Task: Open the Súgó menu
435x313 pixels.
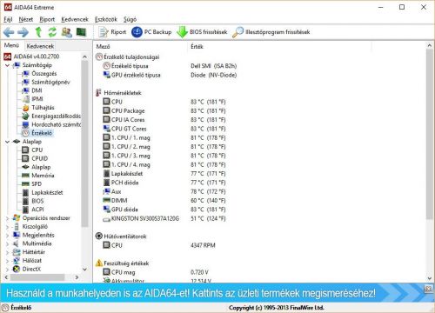Action: pyautogui.click(x=130, y=19)
